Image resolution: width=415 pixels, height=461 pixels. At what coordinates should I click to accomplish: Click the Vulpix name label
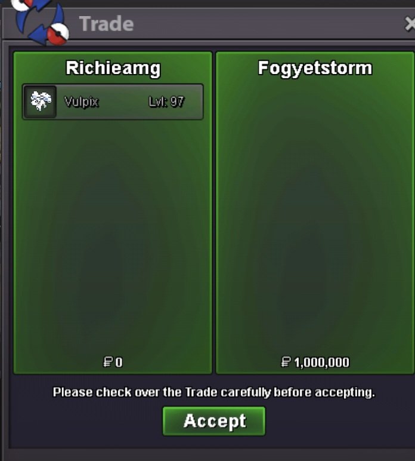[81, 102]
